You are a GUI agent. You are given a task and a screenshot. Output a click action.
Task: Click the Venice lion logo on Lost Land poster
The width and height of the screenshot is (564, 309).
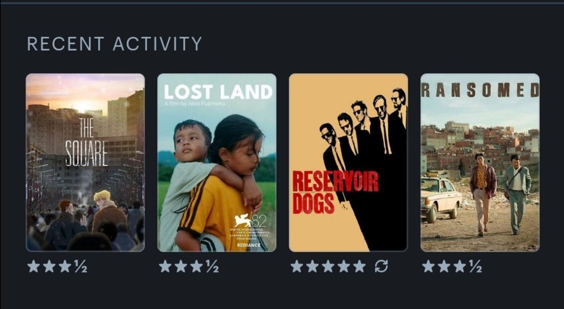[243, 220]
